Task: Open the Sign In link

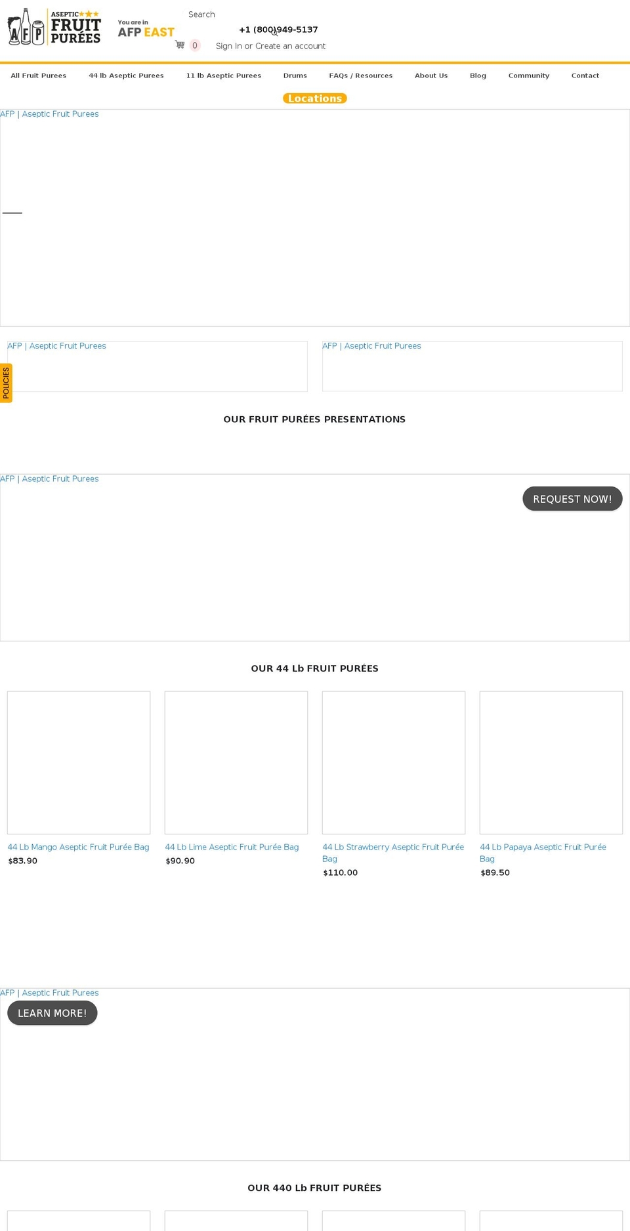Action: tap(229, 46)
